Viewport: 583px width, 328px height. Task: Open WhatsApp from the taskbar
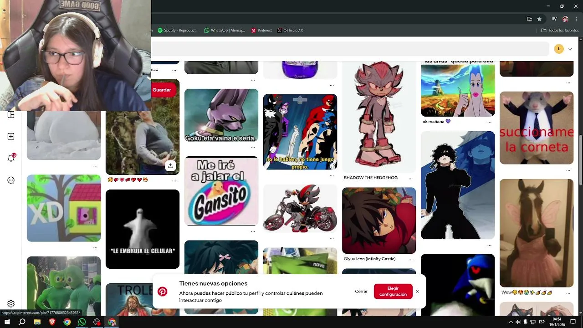coord(82,322)
